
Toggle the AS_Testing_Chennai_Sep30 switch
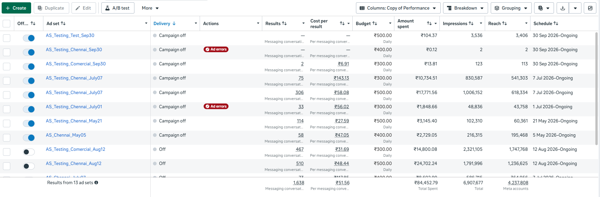point(29,52)
